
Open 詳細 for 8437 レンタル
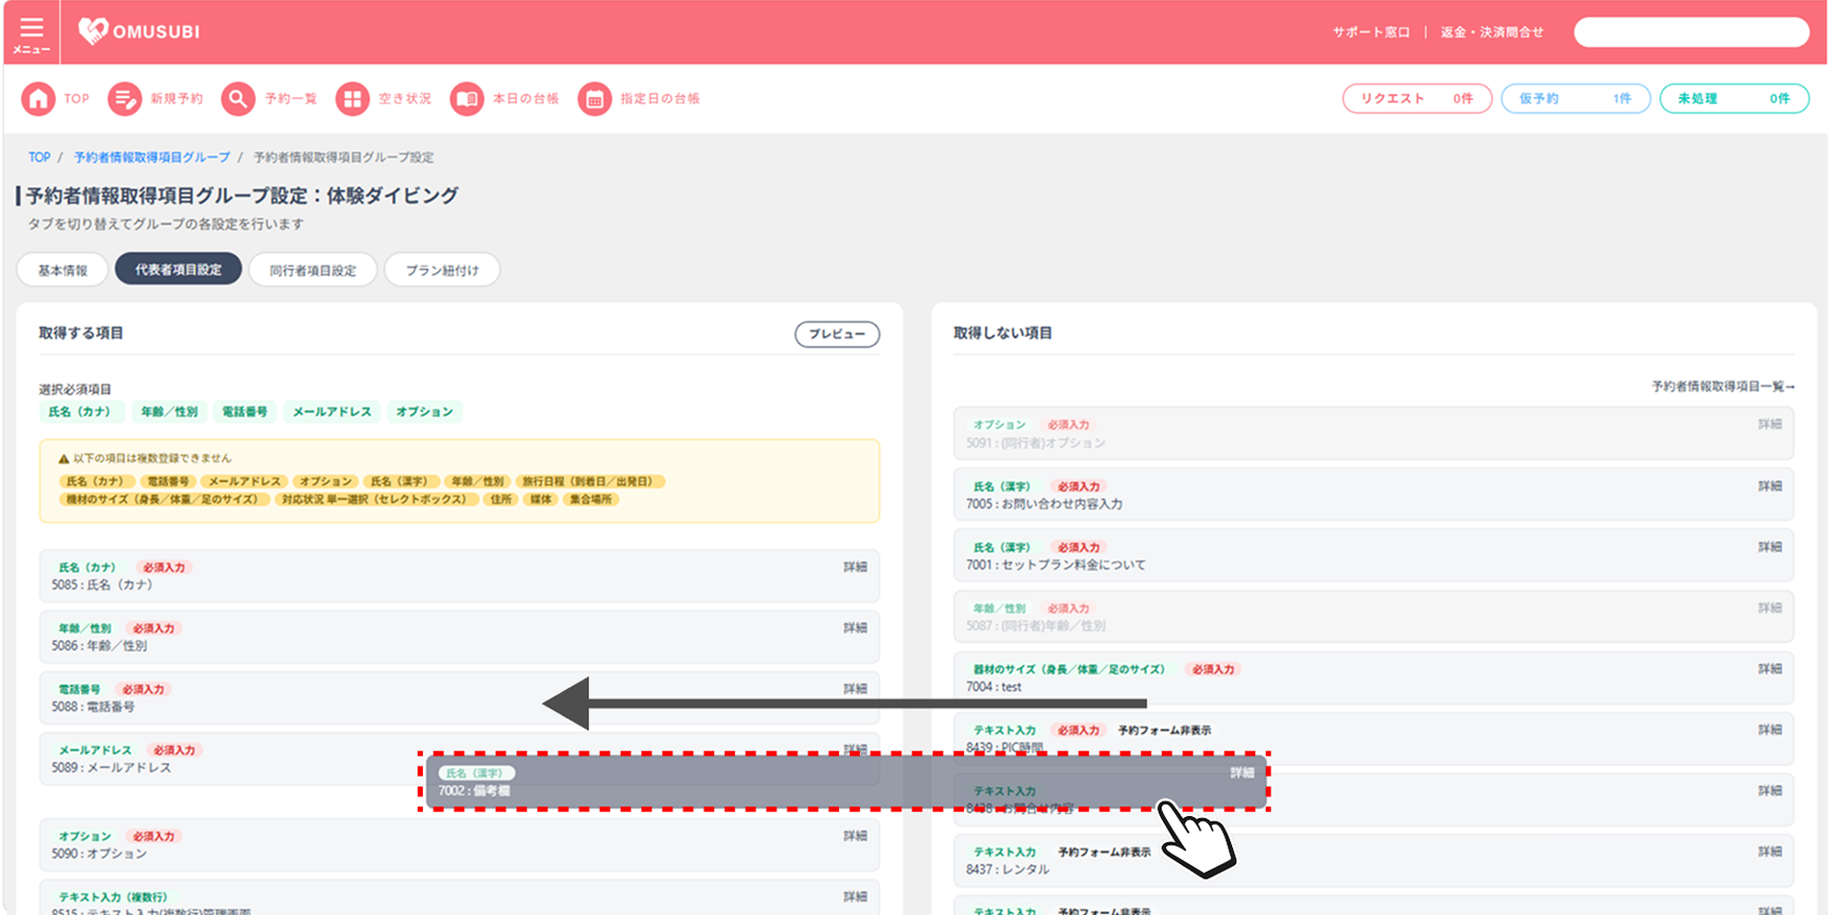1770,852
